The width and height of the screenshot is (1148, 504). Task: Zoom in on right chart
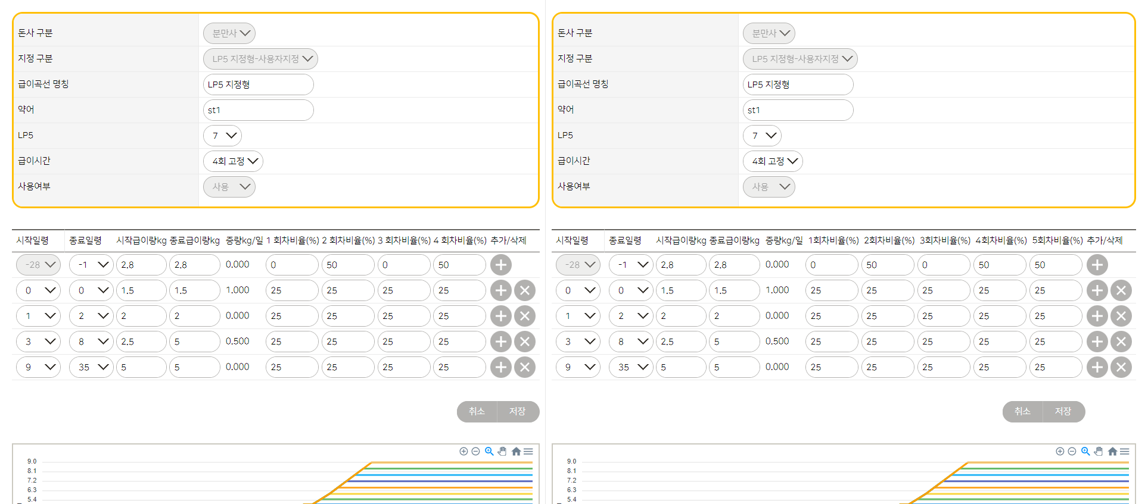coord(1060,452)
